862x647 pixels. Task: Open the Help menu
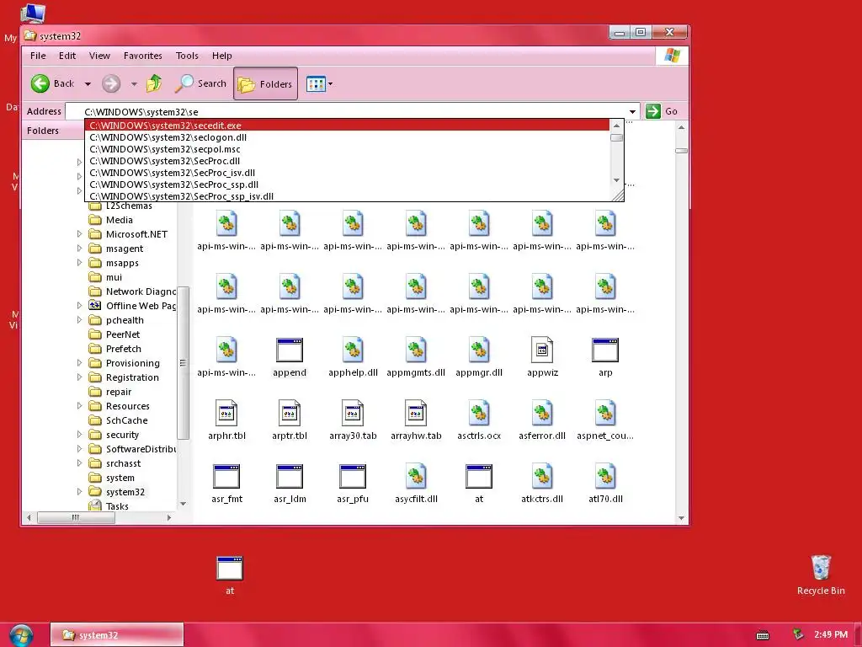click(221, 56)
